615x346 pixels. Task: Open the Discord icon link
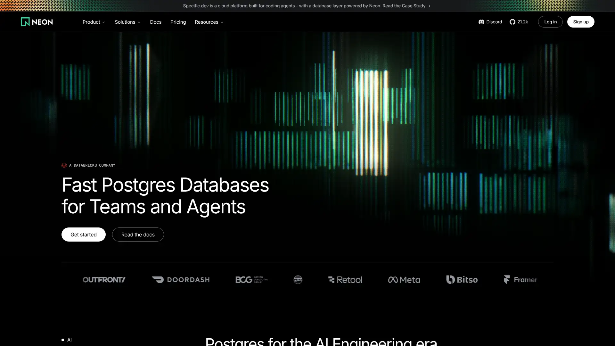[x=481, y=22]
